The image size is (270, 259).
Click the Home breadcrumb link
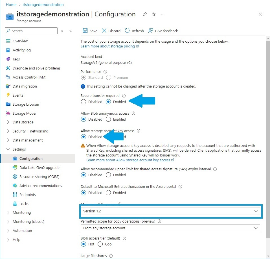[11, 5]
